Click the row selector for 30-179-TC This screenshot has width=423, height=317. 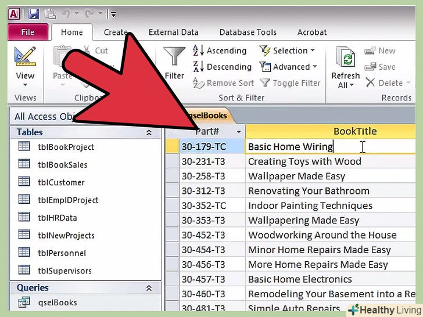[x=172, y=147]
